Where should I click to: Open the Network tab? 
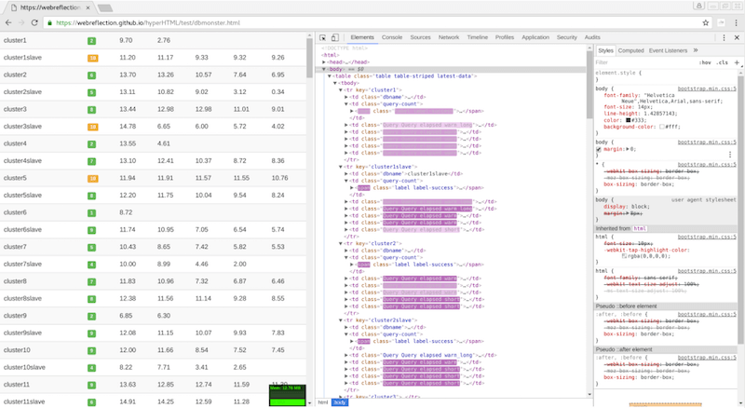pos(449,37)
